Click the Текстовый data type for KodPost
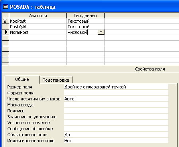Viewport: 179px width, 147px height. (85, 21)
